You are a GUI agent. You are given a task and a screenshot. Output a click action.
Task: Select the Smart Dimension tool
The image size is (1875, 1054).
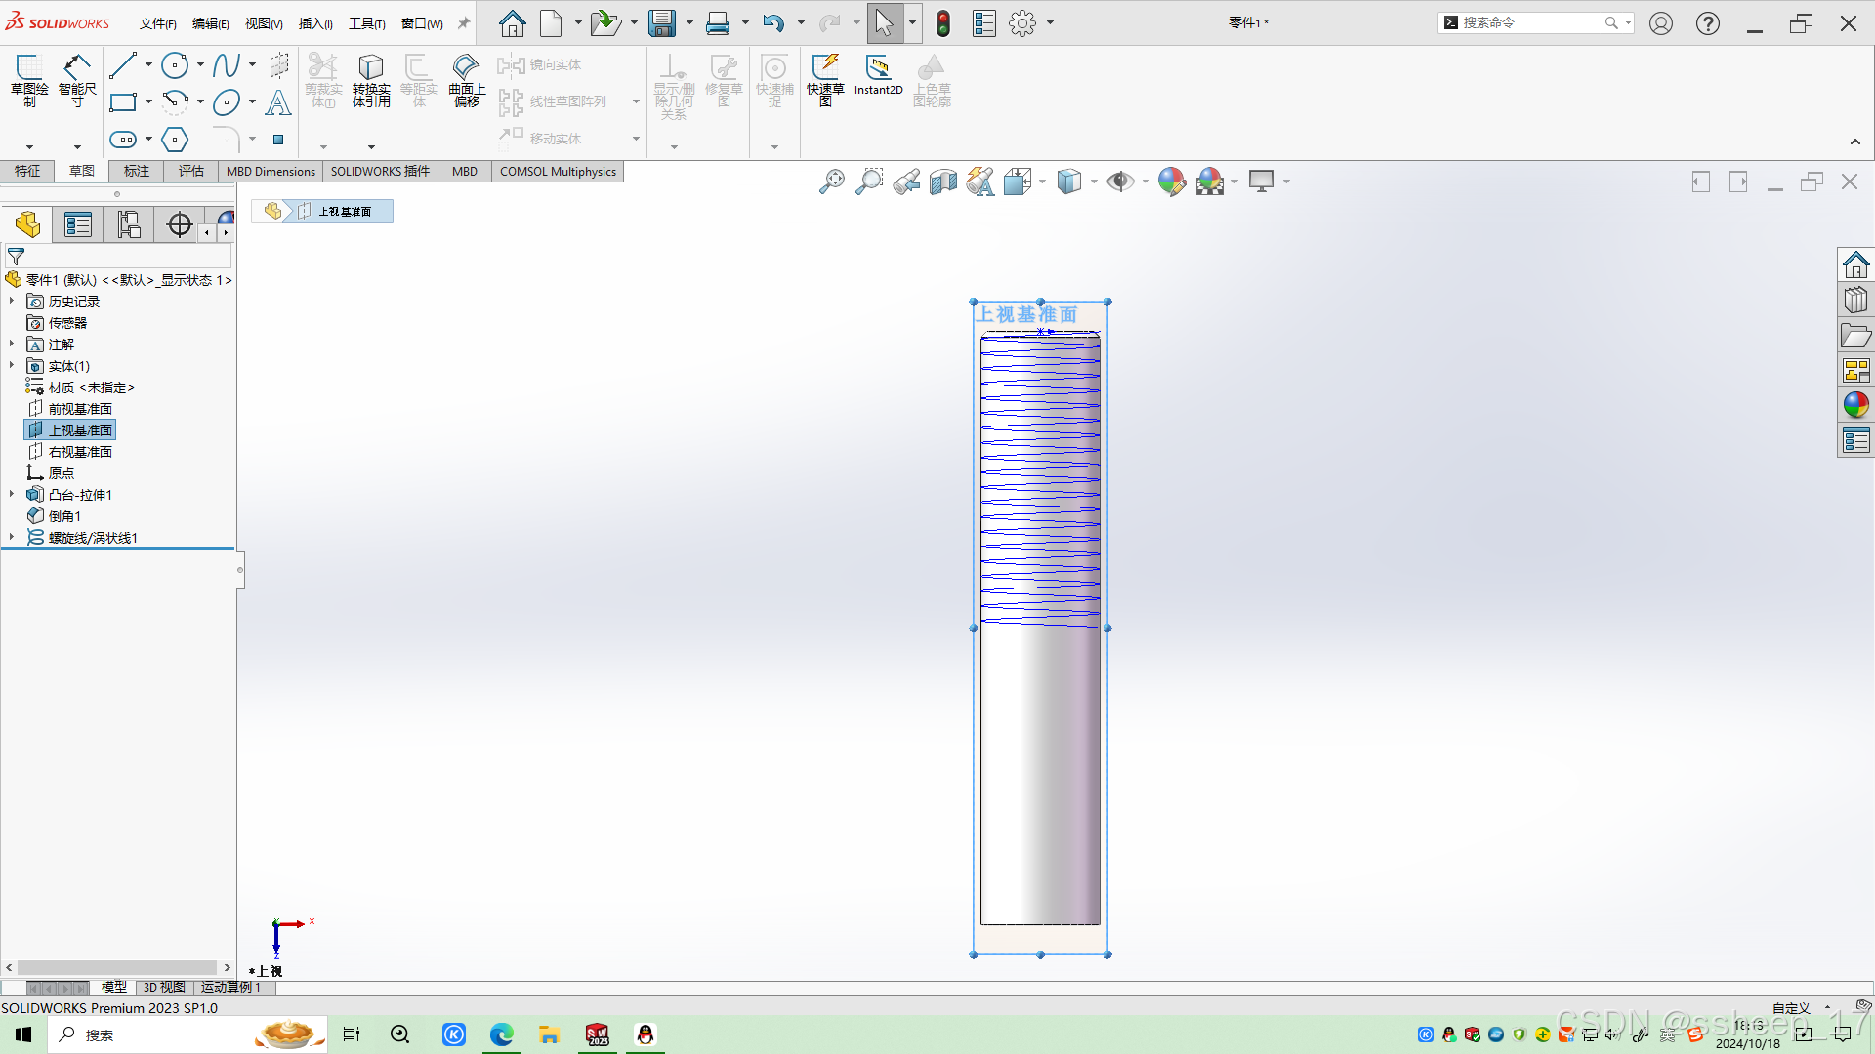[77, 78]
